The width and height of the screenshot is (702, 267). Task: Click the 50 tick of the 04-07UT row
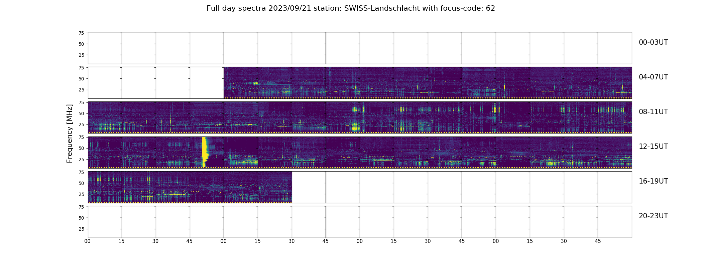pyautogui.click(x=81, y=79)
